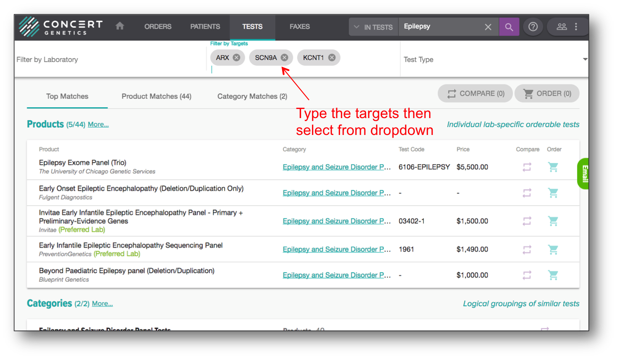Viewport: 617px width, 359px height.
Task: Open the IN TESTS search scope dropdown
Action: tap(373, 27)
